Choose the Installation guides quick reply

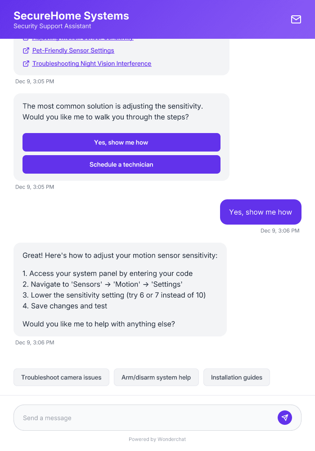(x=236, y=377)
